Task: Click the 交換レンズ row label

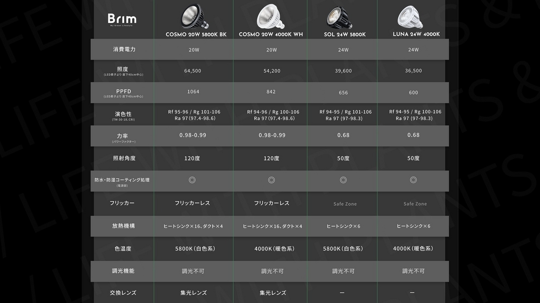Action: point(123,293)
